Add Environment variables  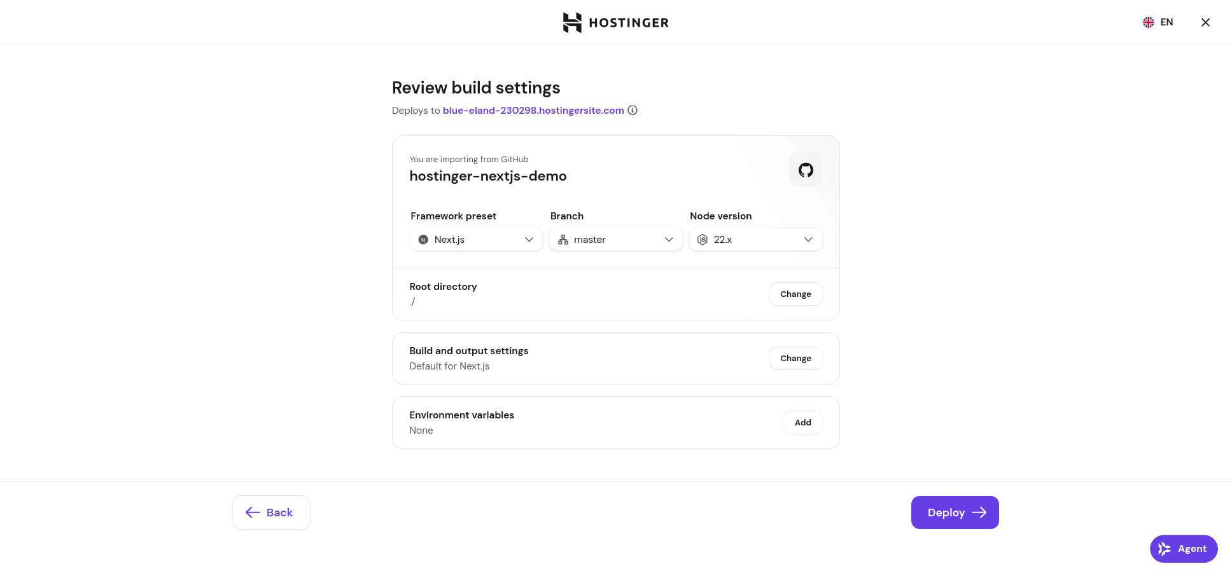pos(802,423)
